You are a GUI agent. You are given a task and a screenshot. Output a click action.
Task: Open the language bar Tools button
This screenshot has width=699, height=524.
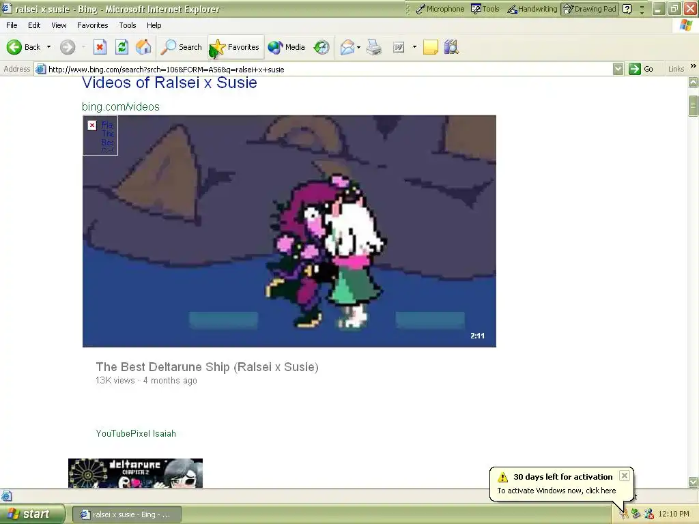485,9
